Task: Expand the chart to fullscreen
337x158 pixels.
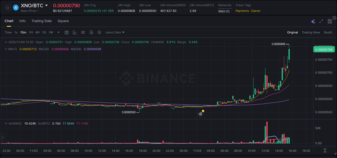Action: click(321, 21)
